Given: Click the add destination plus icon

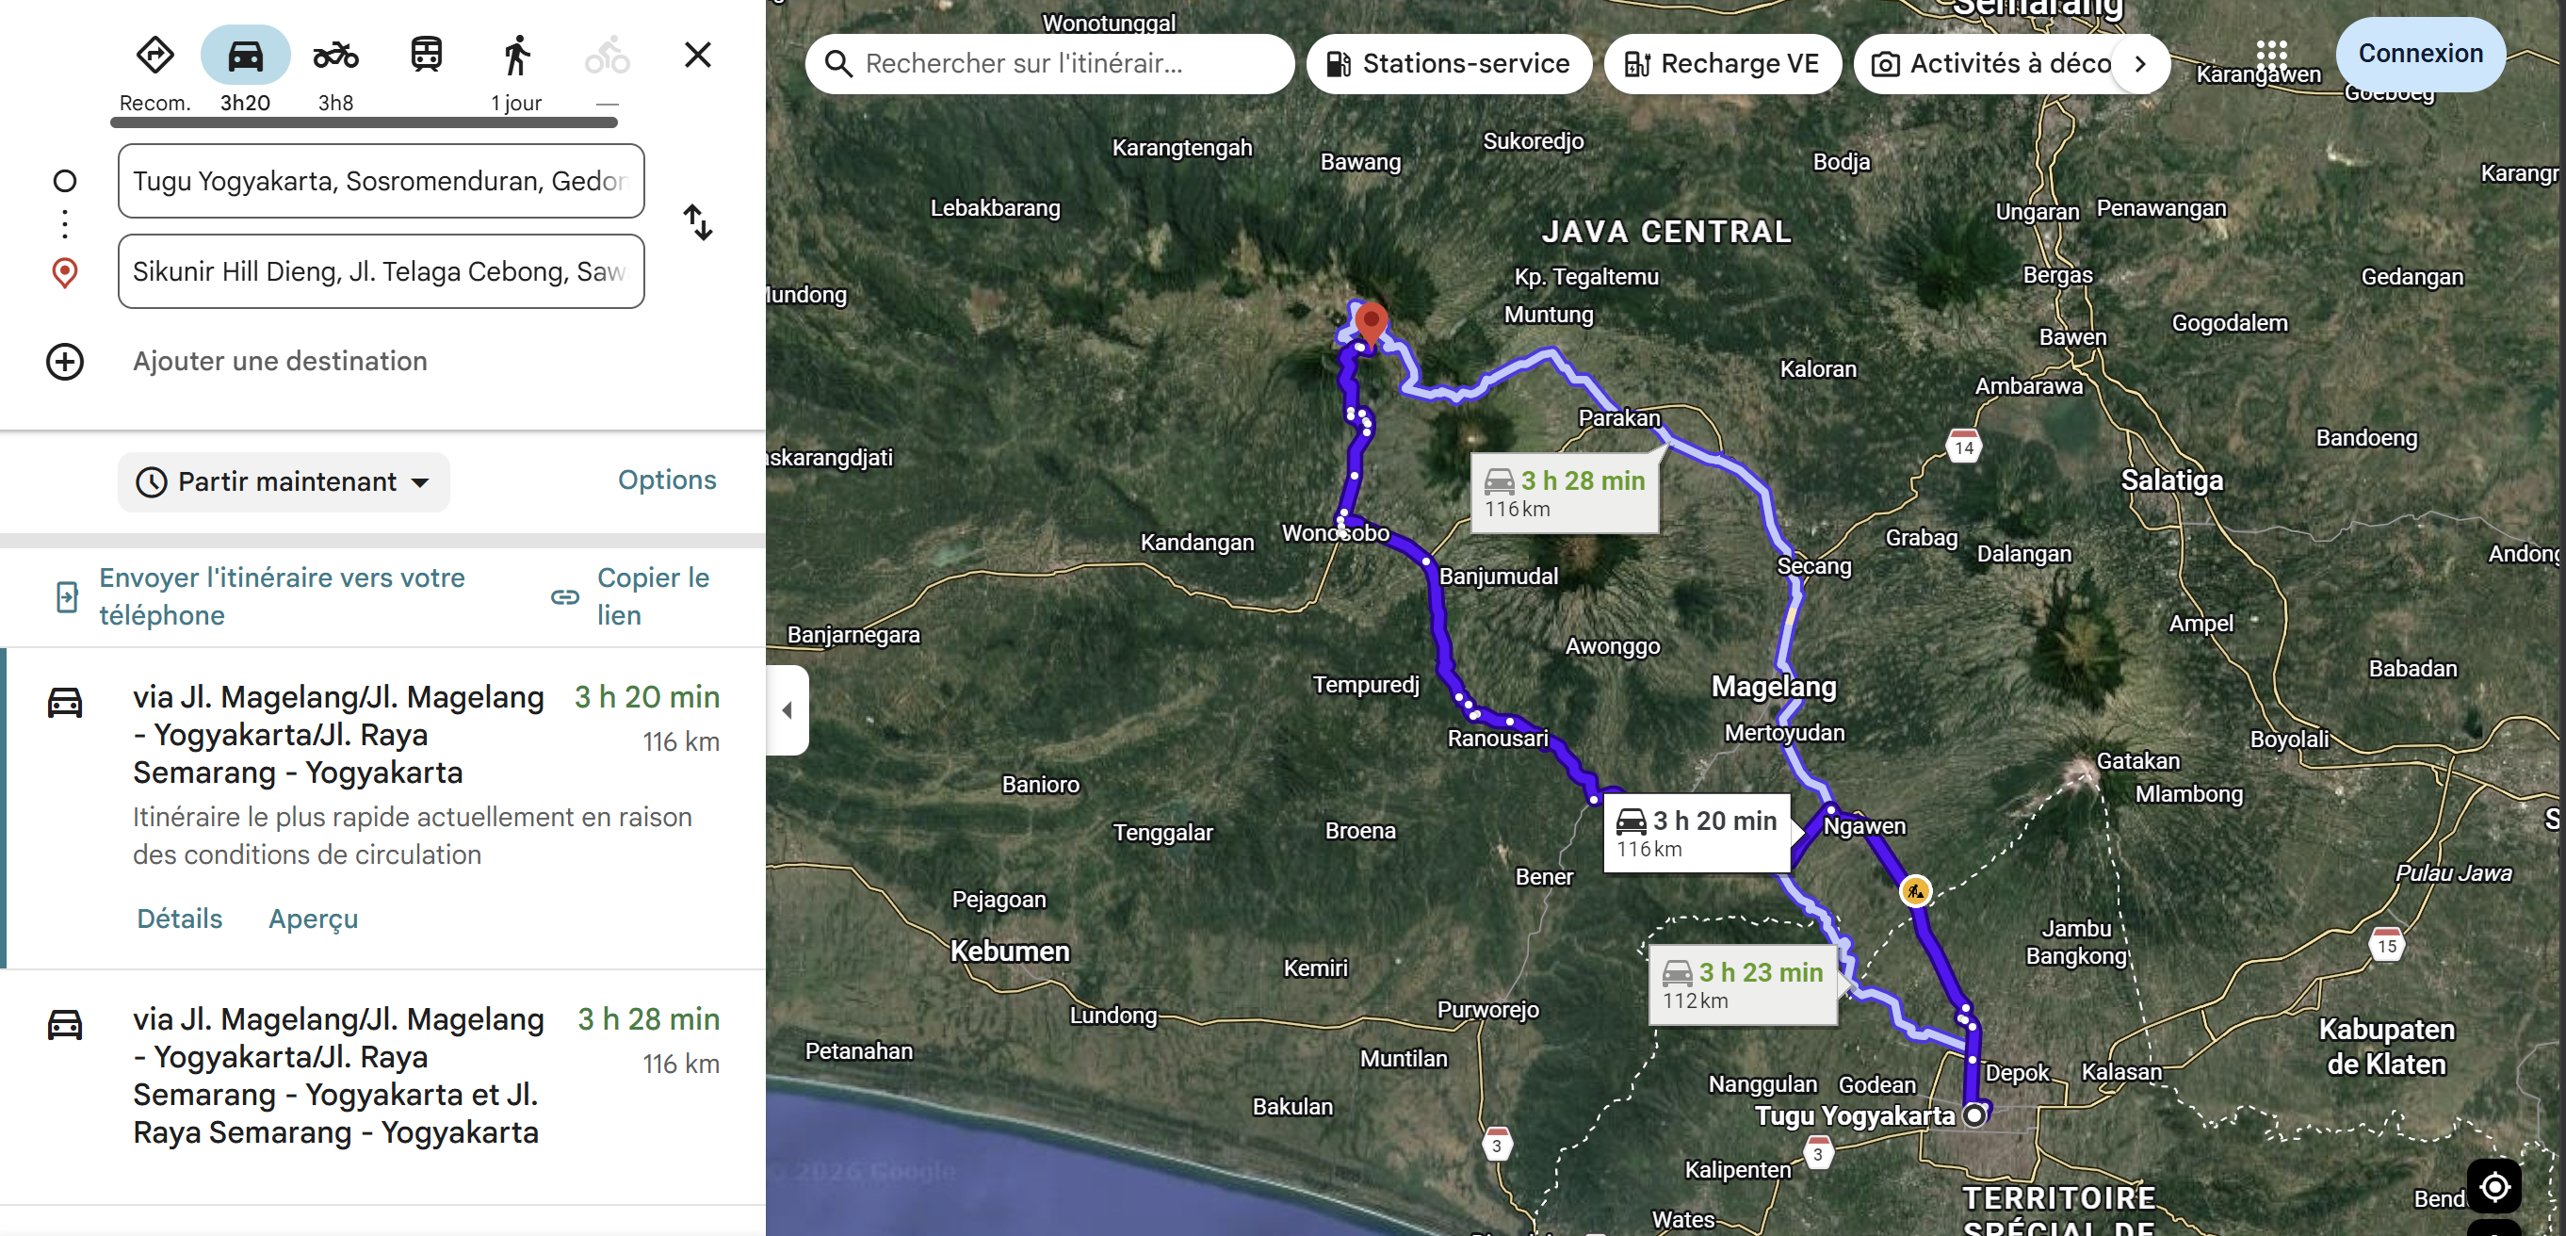Looking at the screenshot, I should coord(65,362).
